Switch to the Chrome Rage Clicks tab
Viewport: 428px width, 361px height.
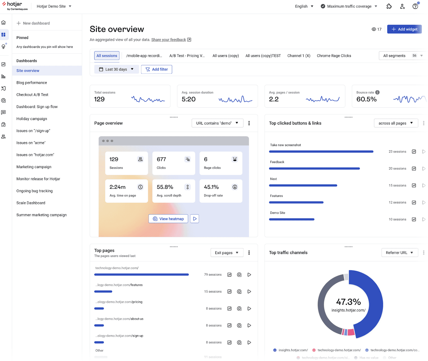tap(334, 56)
